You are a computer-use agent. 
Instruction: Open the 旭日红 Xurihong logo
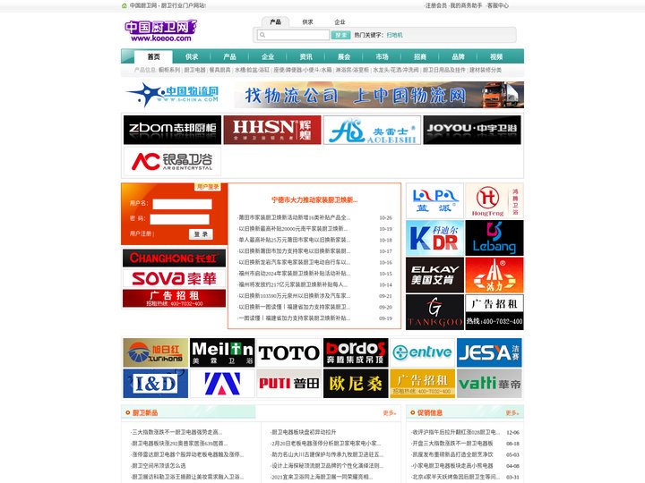[x=156, y=352]
